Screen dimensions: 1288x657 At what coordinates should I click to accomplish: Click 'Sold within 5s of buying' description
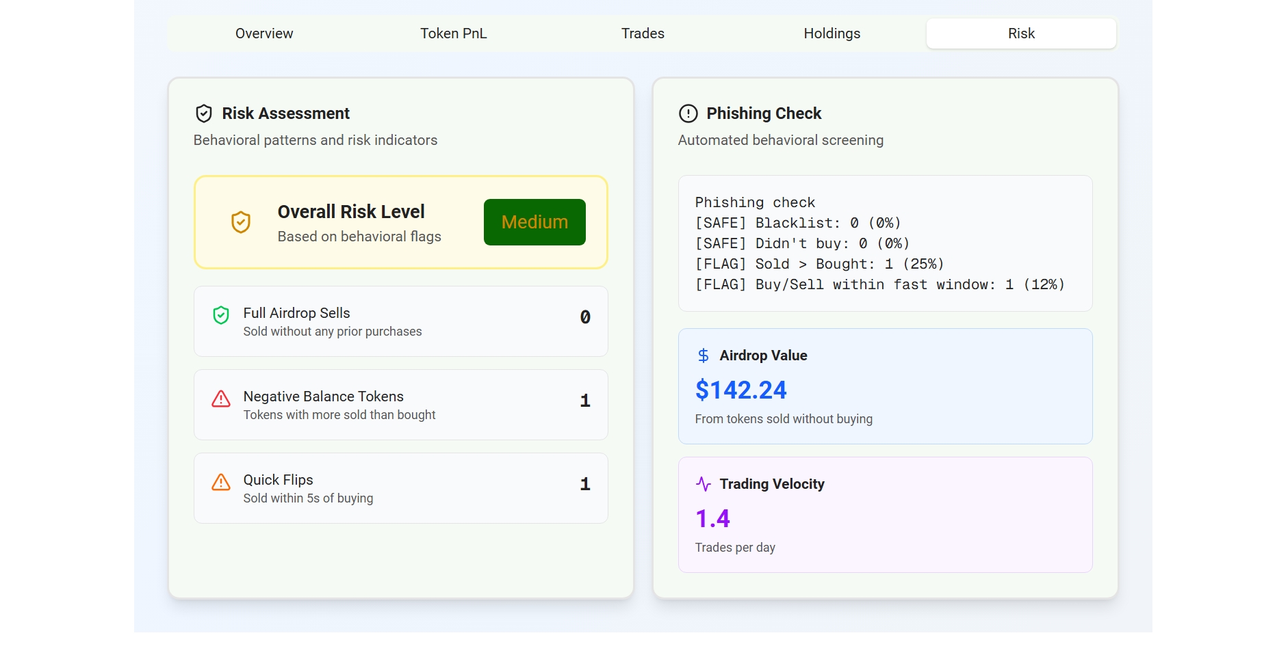point(309,498)
